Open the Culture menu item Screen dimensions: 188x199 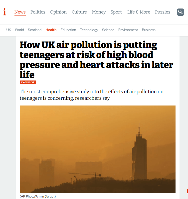pos(79,12)
